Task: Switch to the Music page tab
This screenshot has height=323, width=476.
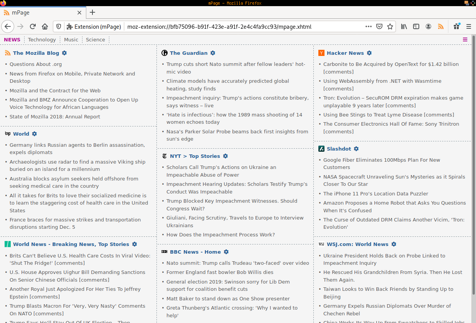Action: point(71,39)
